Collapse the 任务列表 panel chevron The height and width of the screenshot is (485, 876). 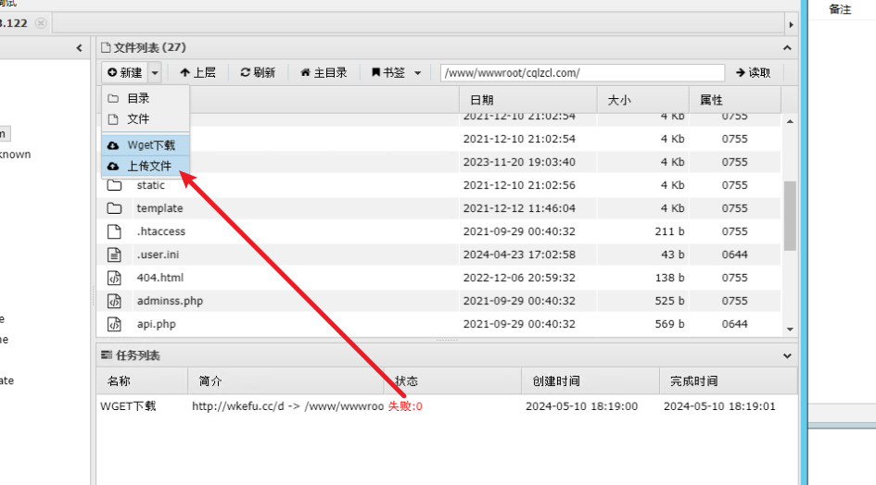tap(788, 355)
